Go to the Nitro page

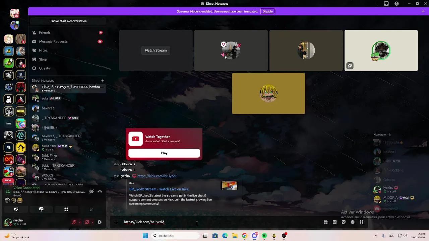coord(68,50)
